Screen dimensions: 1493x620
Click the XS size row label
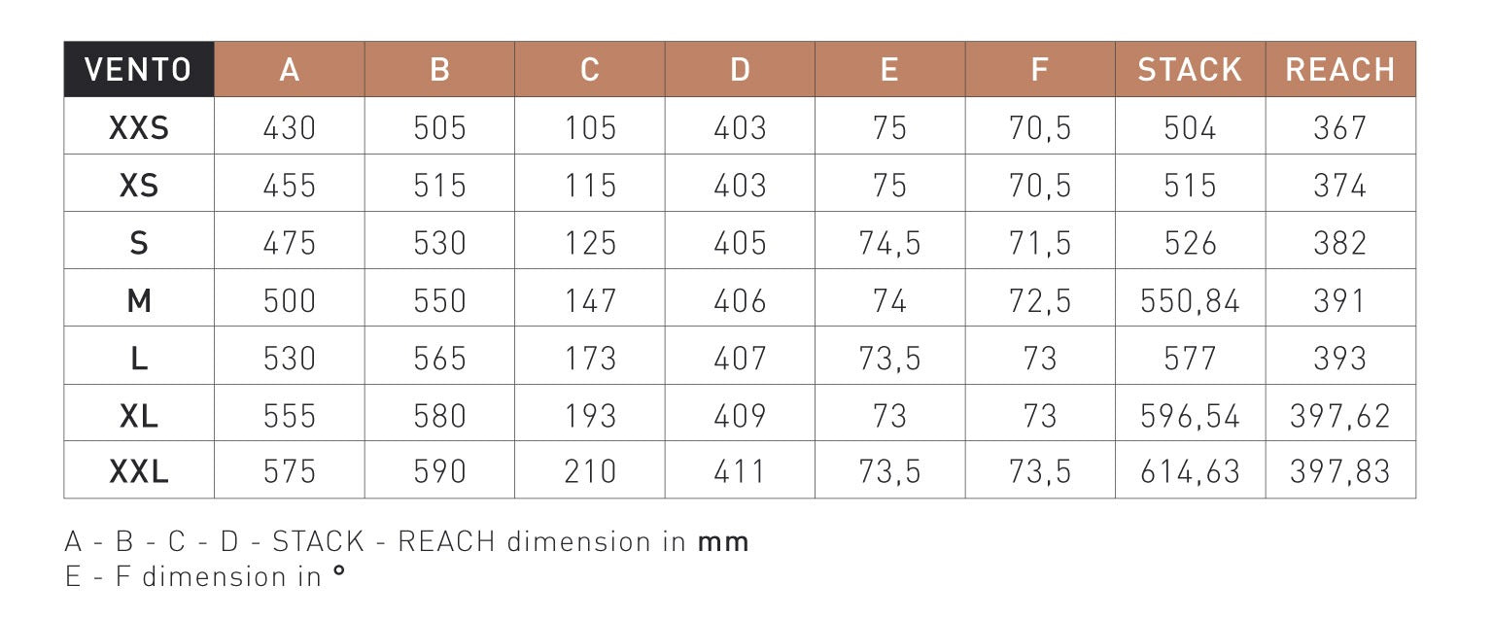point(138,185)
